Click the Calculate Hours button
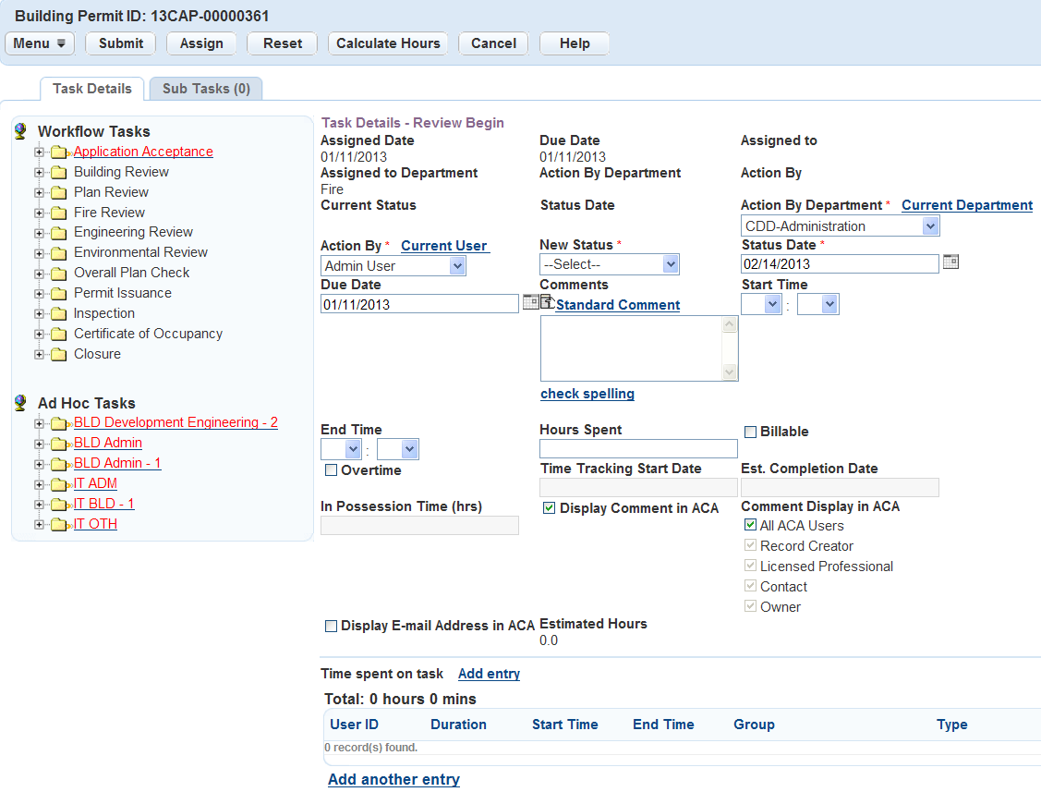This screenshot has width=1041, height=792. click(388, 43)
